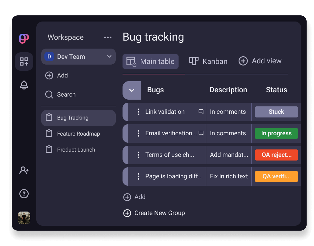Click the green In progress status chip

[276, 133]
